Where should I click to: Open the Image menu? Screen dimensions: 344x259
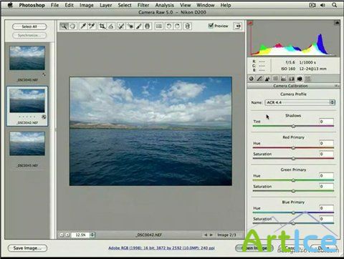pos(87,5)
